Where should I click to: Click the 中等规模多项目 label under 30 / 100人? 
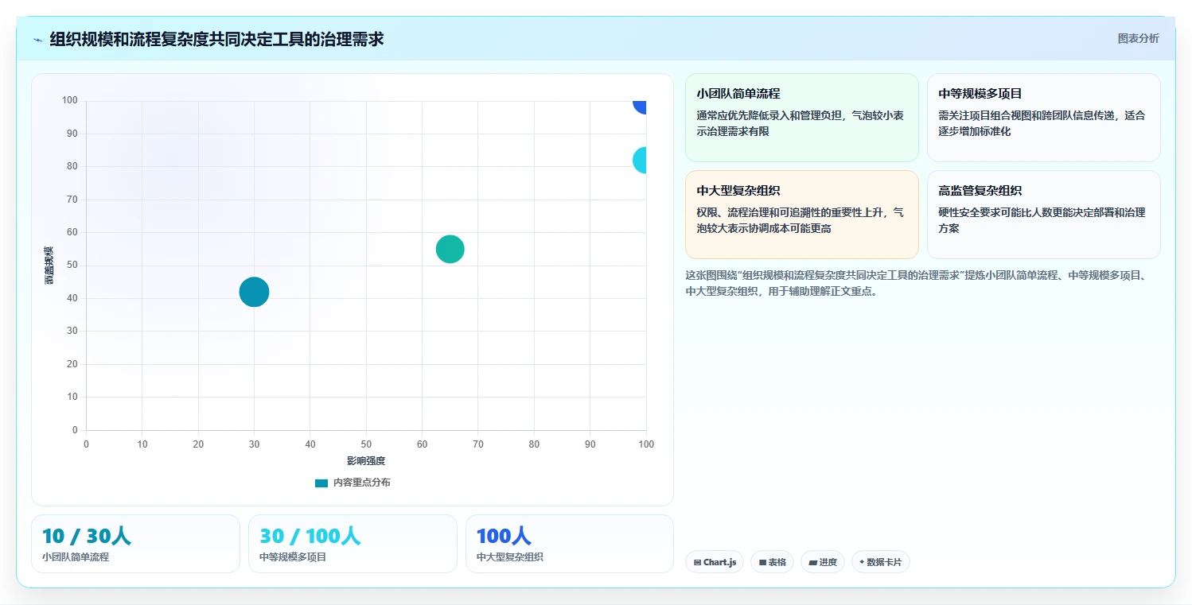[293, 557]
